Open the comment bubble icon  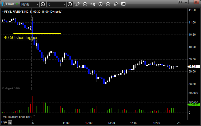[x=123, y=4]
